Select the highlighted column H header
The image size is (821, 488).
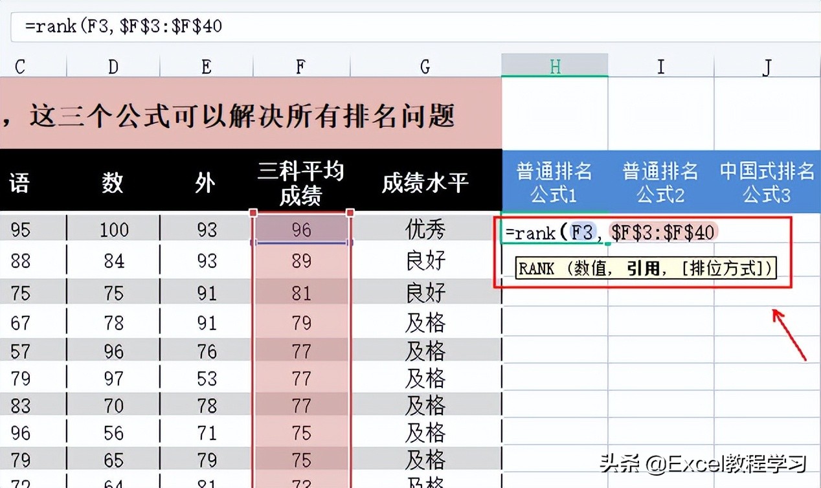click(555, 65)
